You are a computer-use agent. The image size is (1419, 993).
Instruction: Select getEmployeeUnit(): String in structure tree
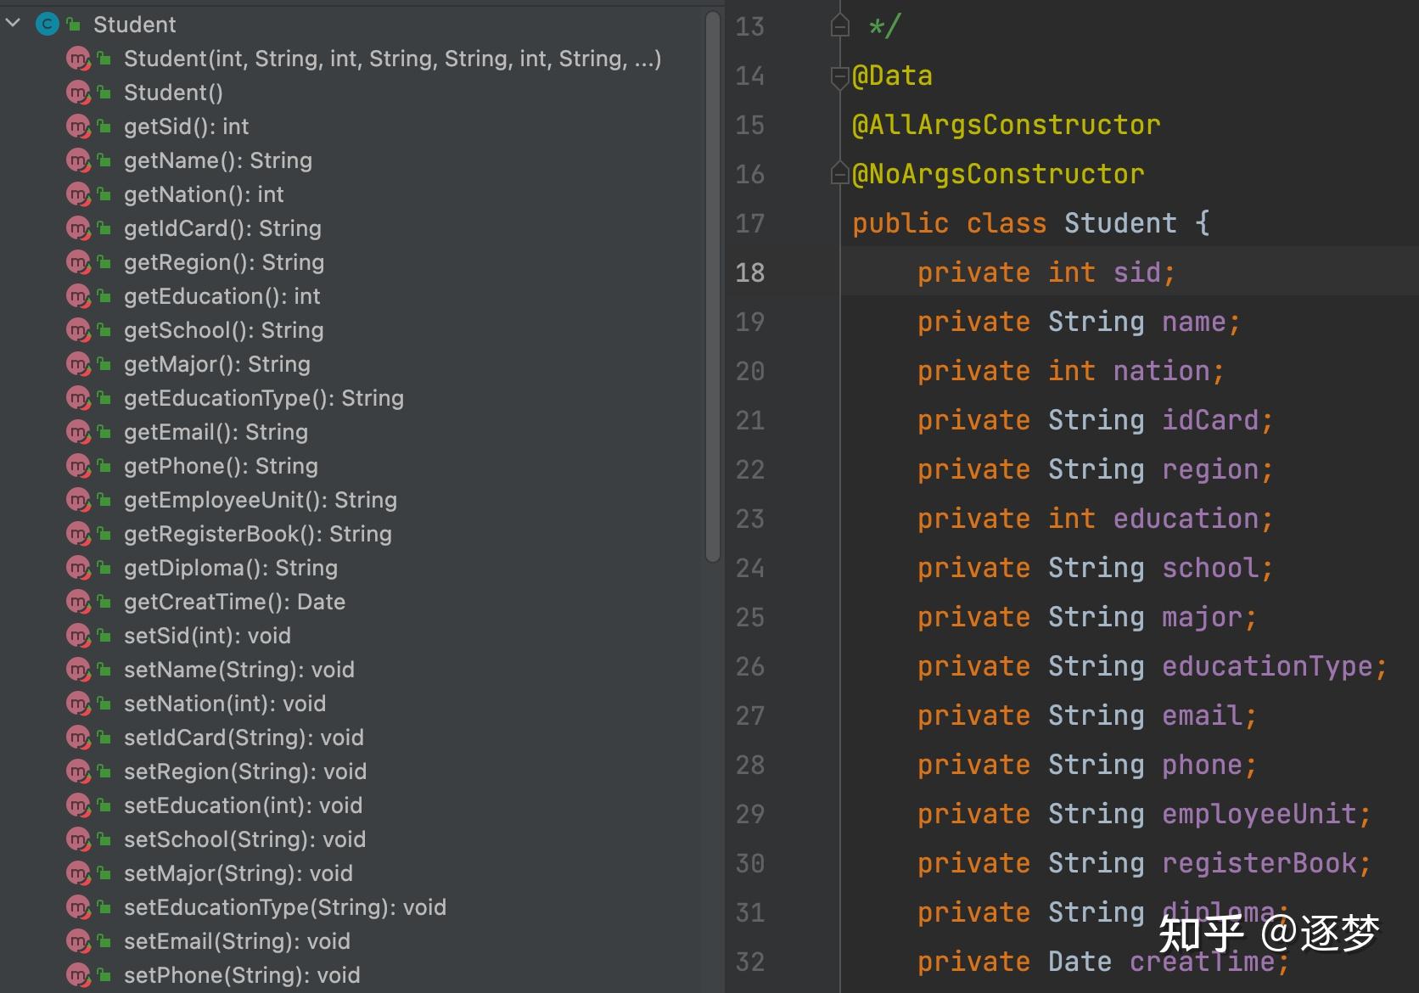[x=261, y=500]
